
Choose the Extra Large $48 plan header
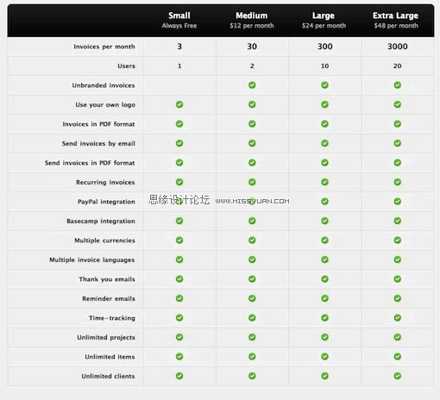(x=396, y=20)
